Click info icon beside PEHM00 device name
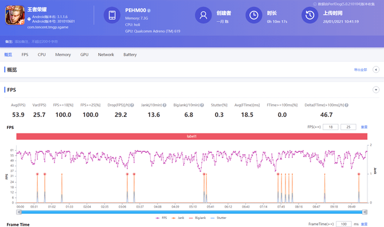The height and width of the screenshot is (227, 384). pos(149,10)
